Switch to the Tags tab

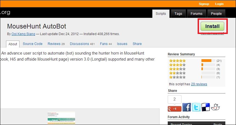[178, 13]
